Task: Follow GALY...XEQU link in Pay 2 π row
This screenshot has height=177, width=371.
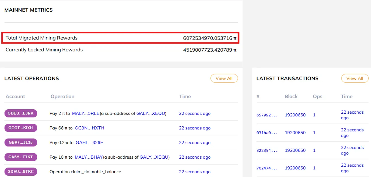Action: pos(151,113)
